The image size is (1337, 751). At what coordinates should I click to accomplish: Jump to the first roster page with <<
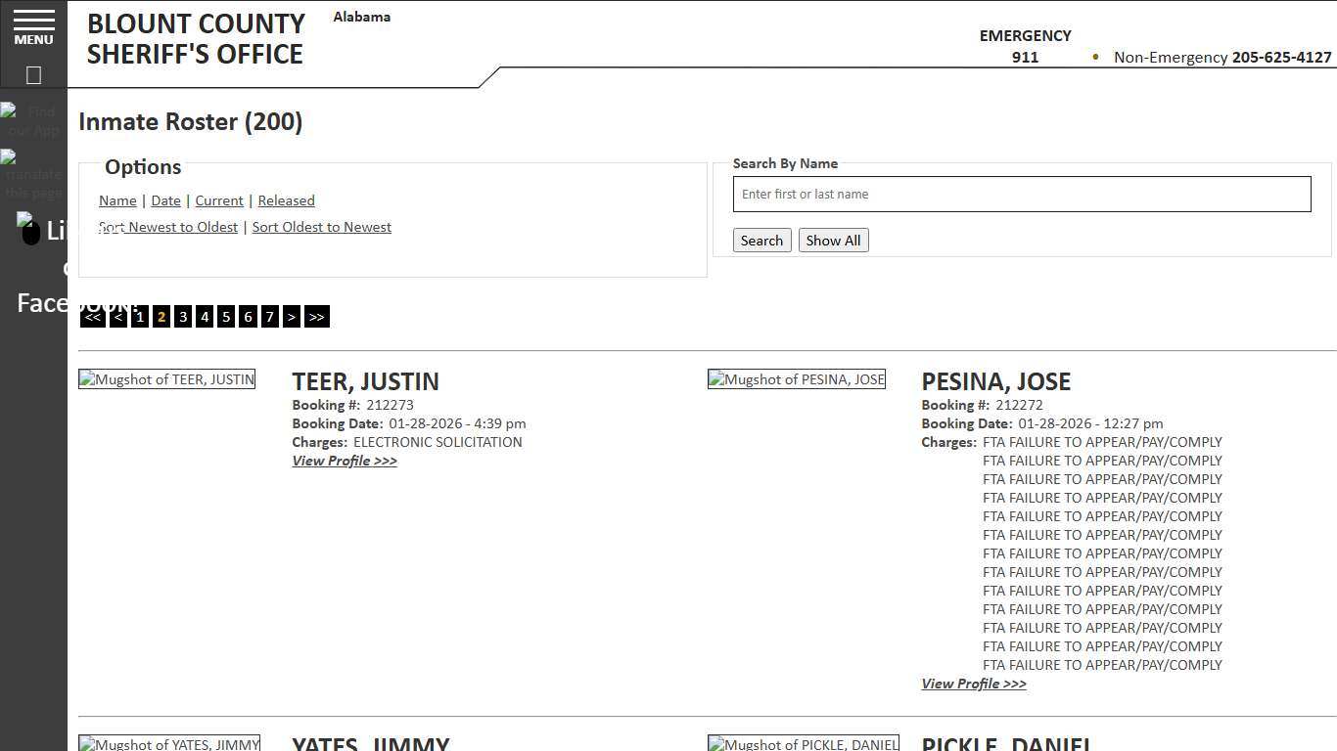[x=92, y=316]
